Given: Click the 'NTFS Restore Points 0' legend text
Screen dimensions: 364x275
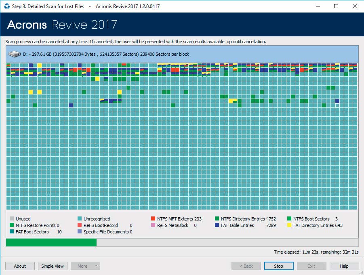Looking at the screenshot, I should tap(38, 225).
